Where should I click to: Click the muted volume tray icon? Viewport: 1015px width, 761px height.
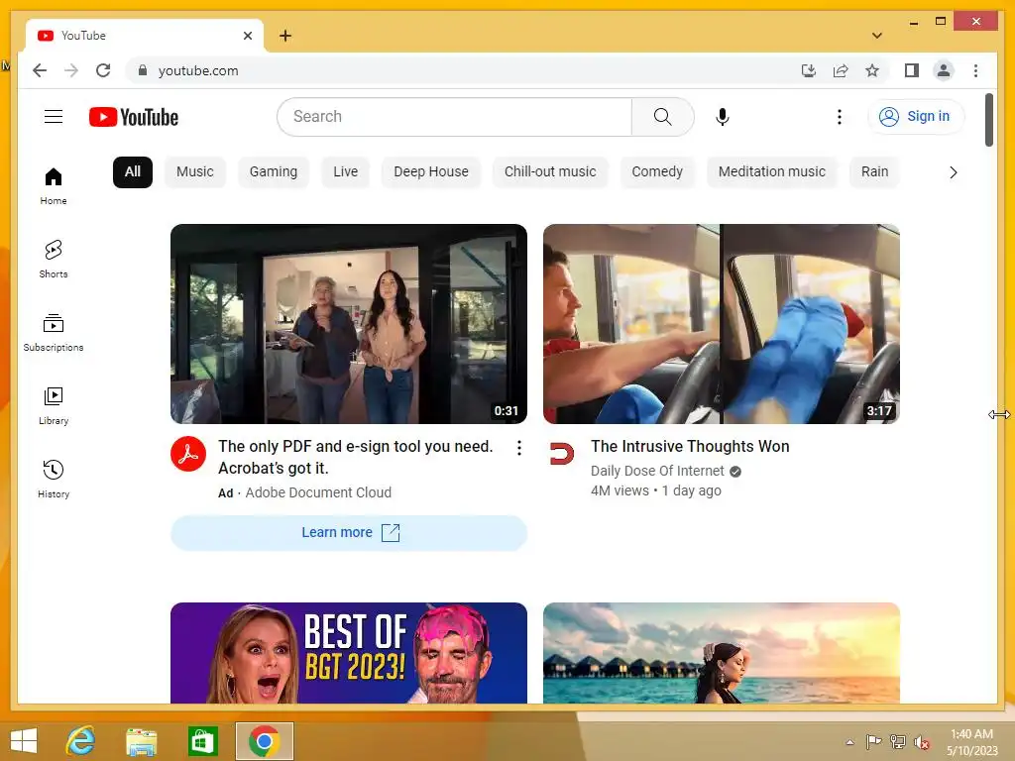pyautogui.click(x=921, y=742)
